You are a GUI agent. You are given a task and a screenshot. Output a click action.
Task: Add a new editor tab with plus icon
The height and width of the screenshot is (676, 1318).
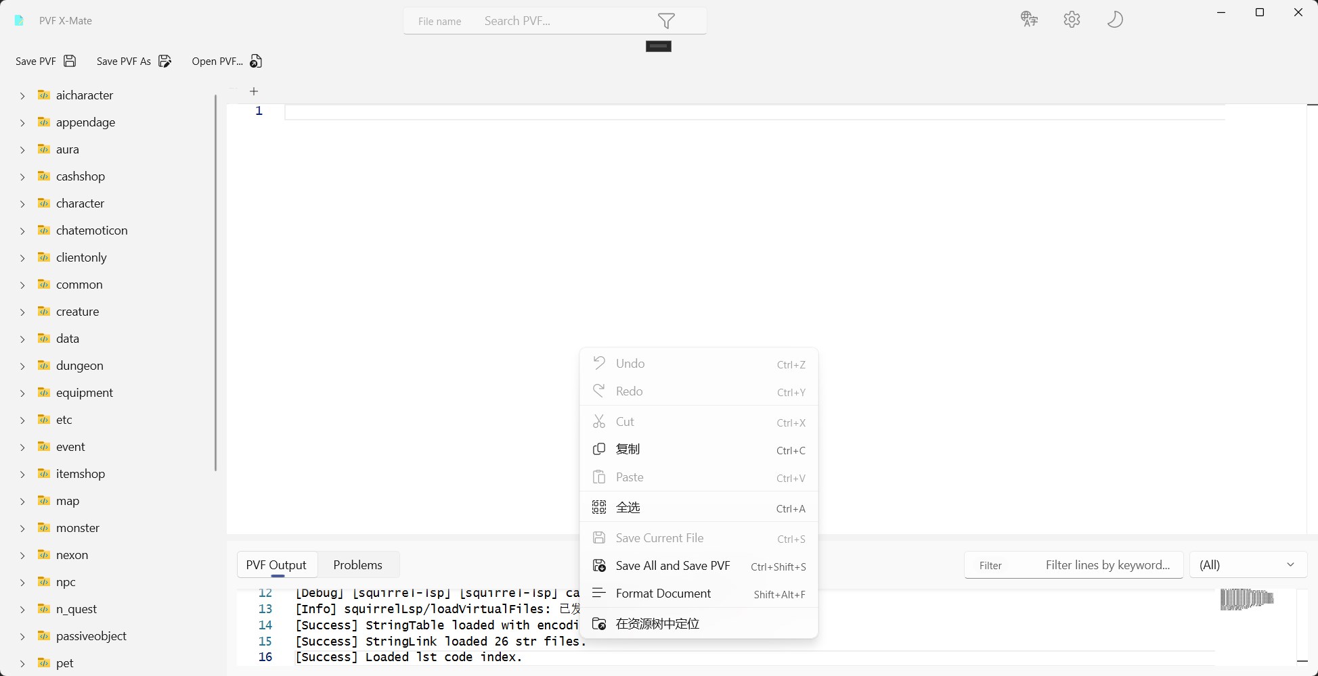(x=254, y=91)
